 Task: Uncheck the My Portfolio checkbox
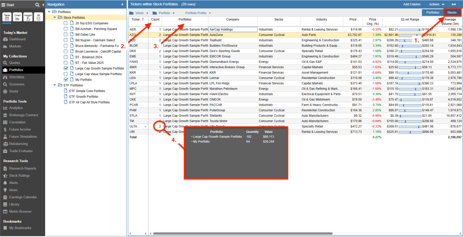pyautogui.click(x=66, y=80)
